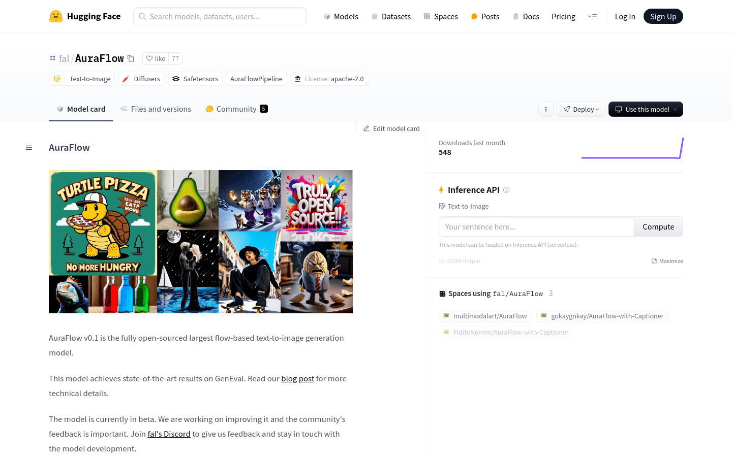Focus the search models input field
Screen dimensions: 732x457
(x=220, y=16)
